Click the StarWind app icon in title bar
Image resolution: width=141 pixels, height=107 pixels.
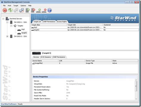(2, 2)
